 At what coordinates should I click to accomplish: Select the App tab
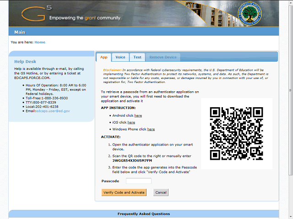coord(104,57)
